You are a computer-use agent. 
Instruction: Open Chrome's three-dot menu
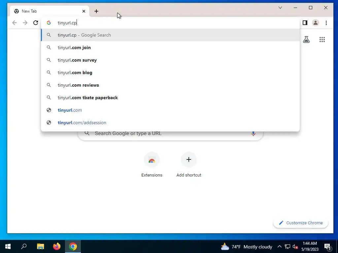326,23
